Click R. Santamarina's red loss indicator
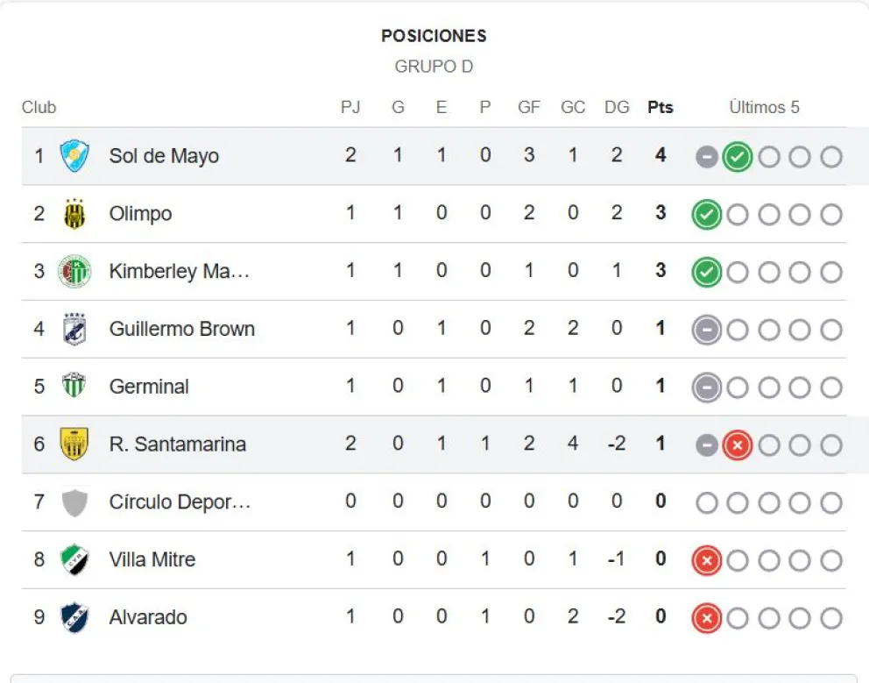Image resolution: width=869 pixels, height=683 pixels. tap(738, 445)
